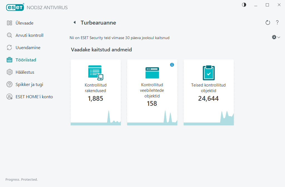Click the 1,885 value
Image resolution: width=285 pixels, height=187 pixels.
point(95,99)
